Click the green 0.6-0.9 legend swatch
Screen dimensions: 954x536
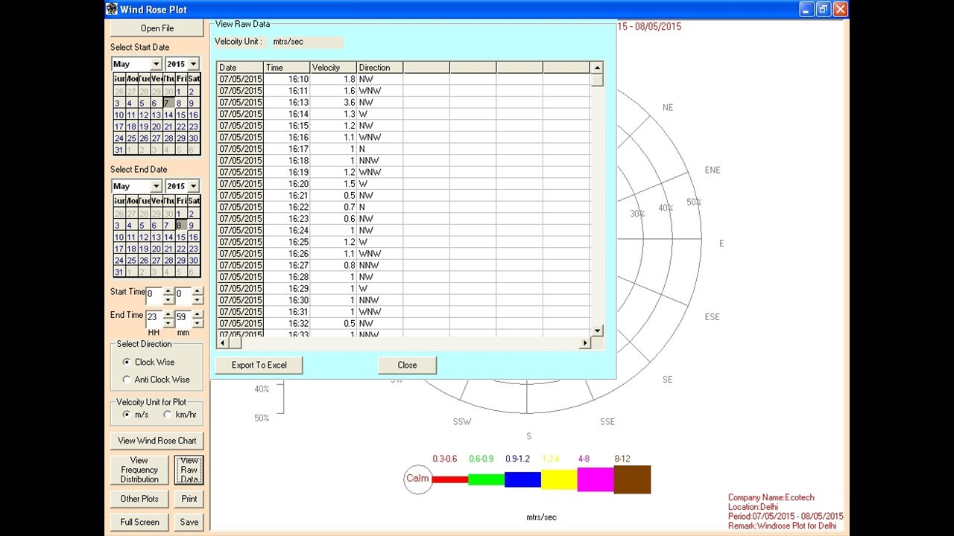[x=486, y=479]
